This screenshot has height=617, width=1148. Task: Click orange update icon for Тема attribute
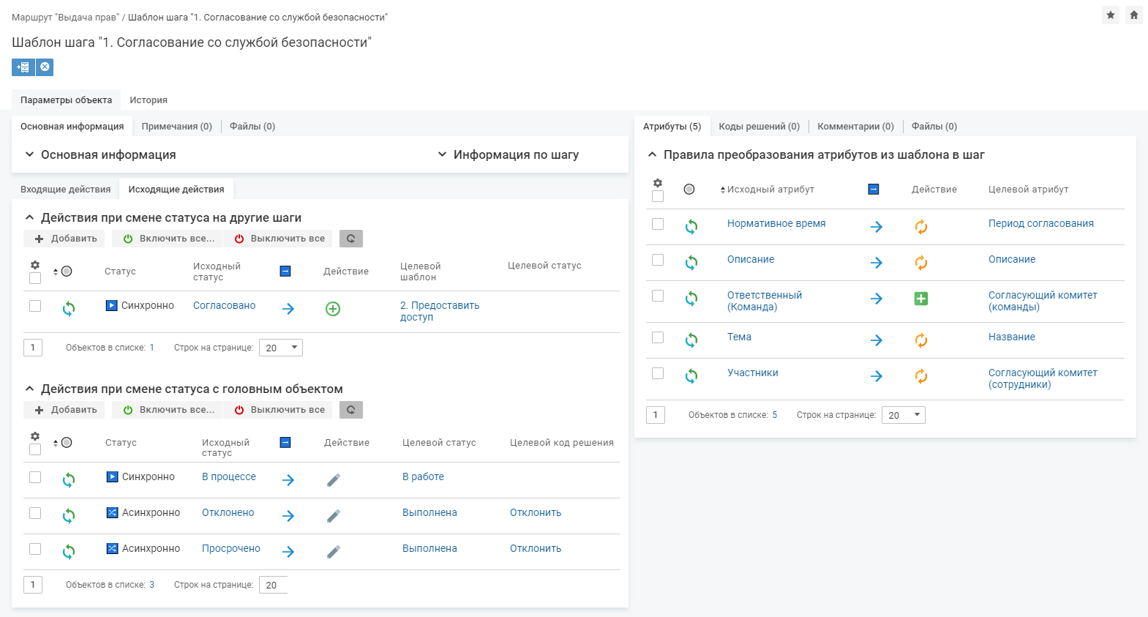(921, 340)
